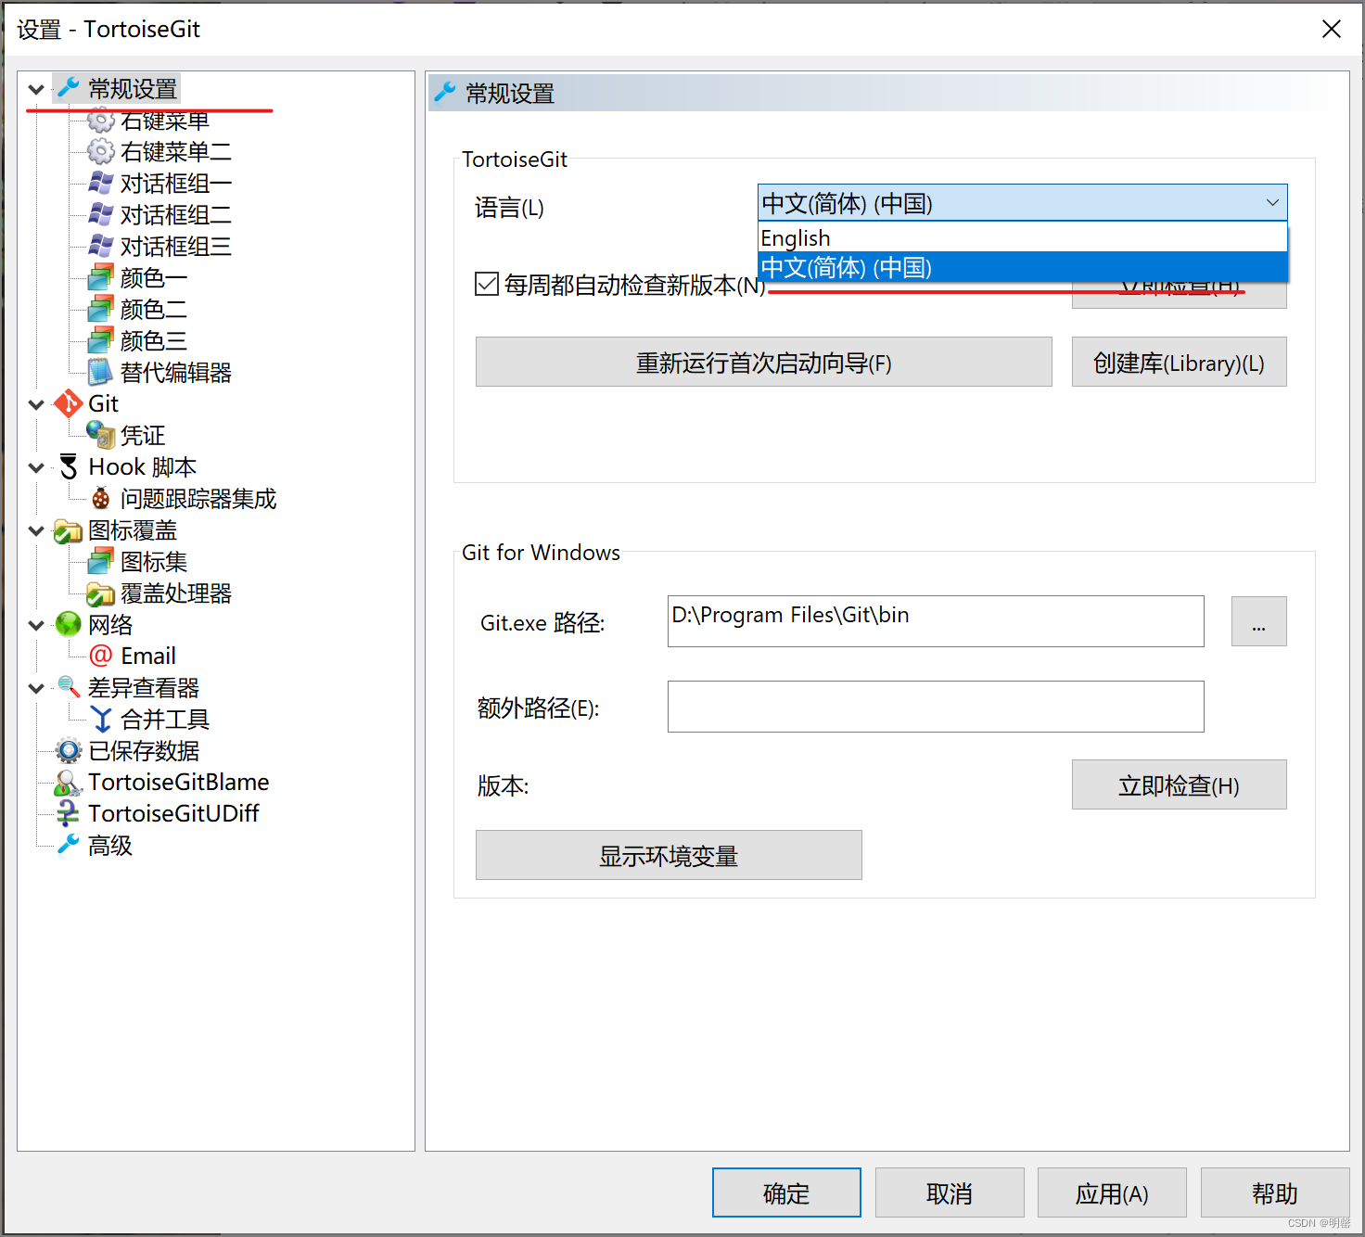Image resolution: width=1365 pixels, height=1237 pixels.
Task: Click 创建库(Library)(L) button
Action: click(1179, 362)
